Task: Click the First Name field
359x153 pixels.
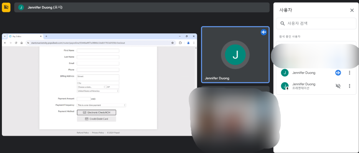Action: pos(98,51)
